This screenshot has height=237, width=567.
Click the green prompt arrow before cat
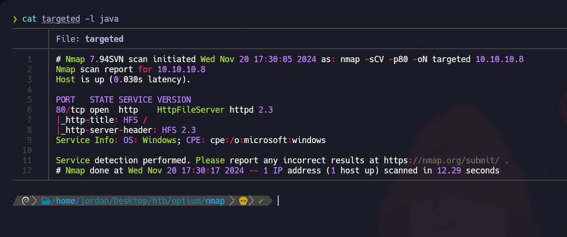(x=15, y=19)
